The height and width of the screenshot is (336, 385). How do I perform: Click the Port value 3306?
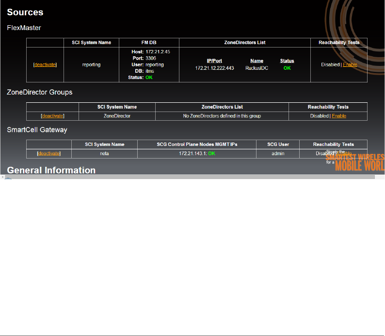(x=151, y=58)
